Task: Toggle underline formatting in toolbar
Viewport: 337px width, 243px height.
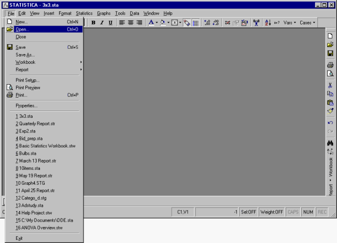Action: tap(110, 23)
